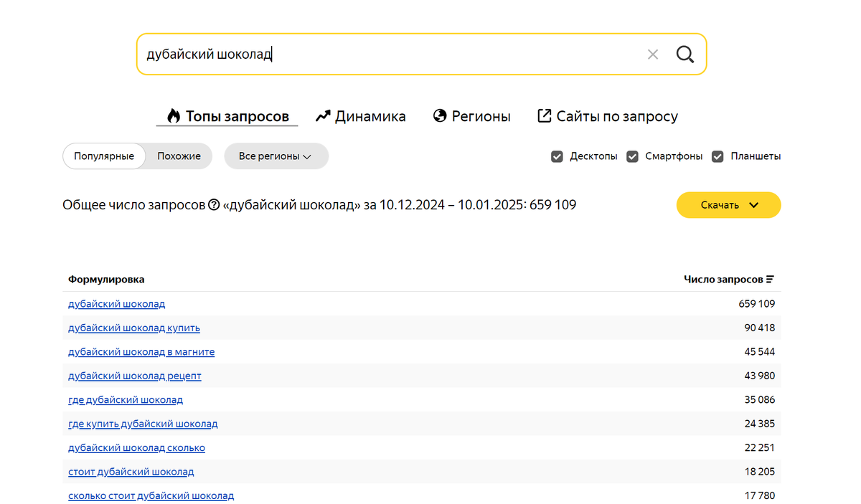The image size is (861, 504).
Task: Toggle the Смартфоны checkbox
Action: click(x=632, y=156)
